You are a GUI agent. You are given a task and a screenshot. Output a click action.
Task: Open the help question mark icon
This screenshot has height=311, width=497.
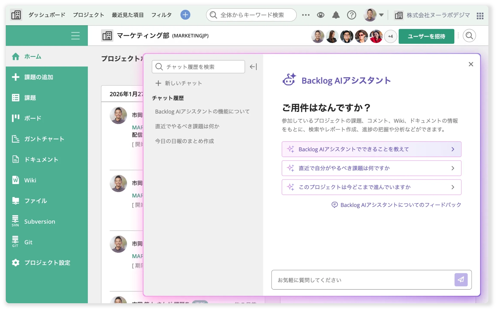pyautogui.click(x=351, y=15)
